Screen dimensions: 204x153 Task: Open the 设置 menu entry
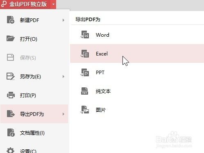click(x=34, y=148)
